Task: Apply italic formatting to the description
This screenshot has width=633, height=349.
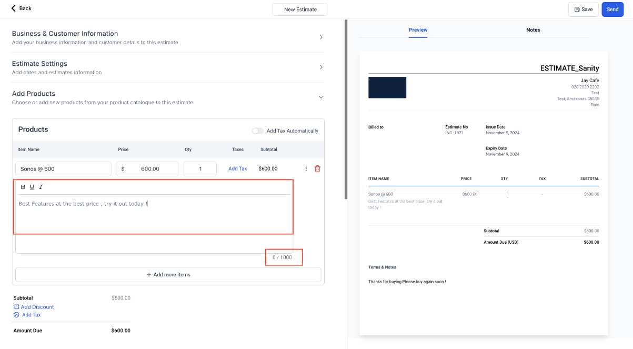Action: point(41,187)
